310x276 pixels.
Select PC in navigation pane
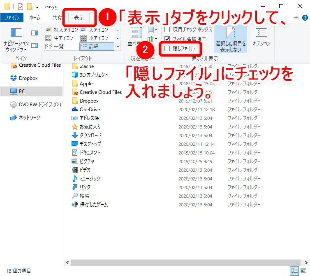(31, 91)
